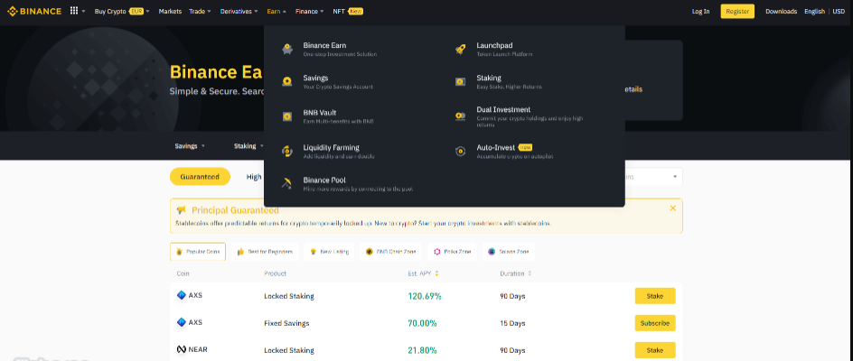Click the Binance logo
The height and width of the screenshot is (361, 853).
pyautogui.click(x=33, y=11)
